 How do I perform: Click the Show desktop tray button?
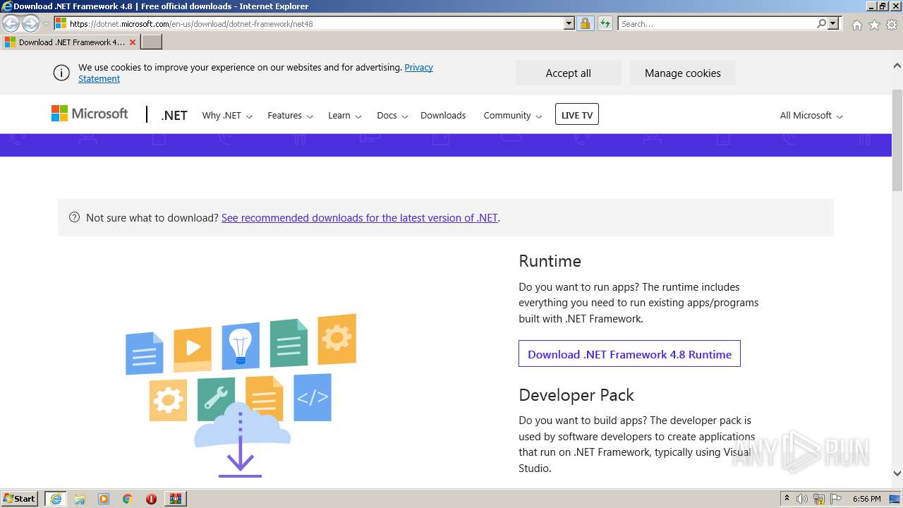pyautogui.click(x=895, y=499)
